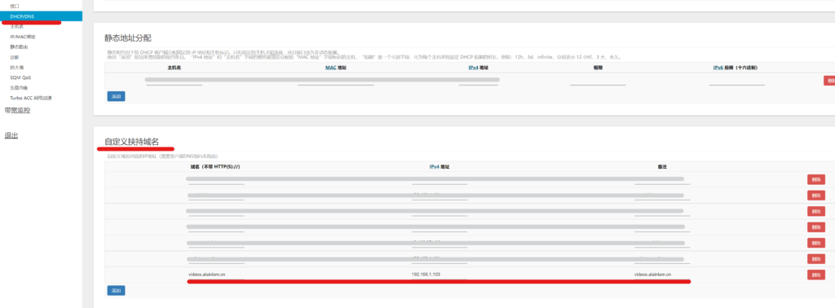Delete the videos.alainlam.cn hijack row

815,275
